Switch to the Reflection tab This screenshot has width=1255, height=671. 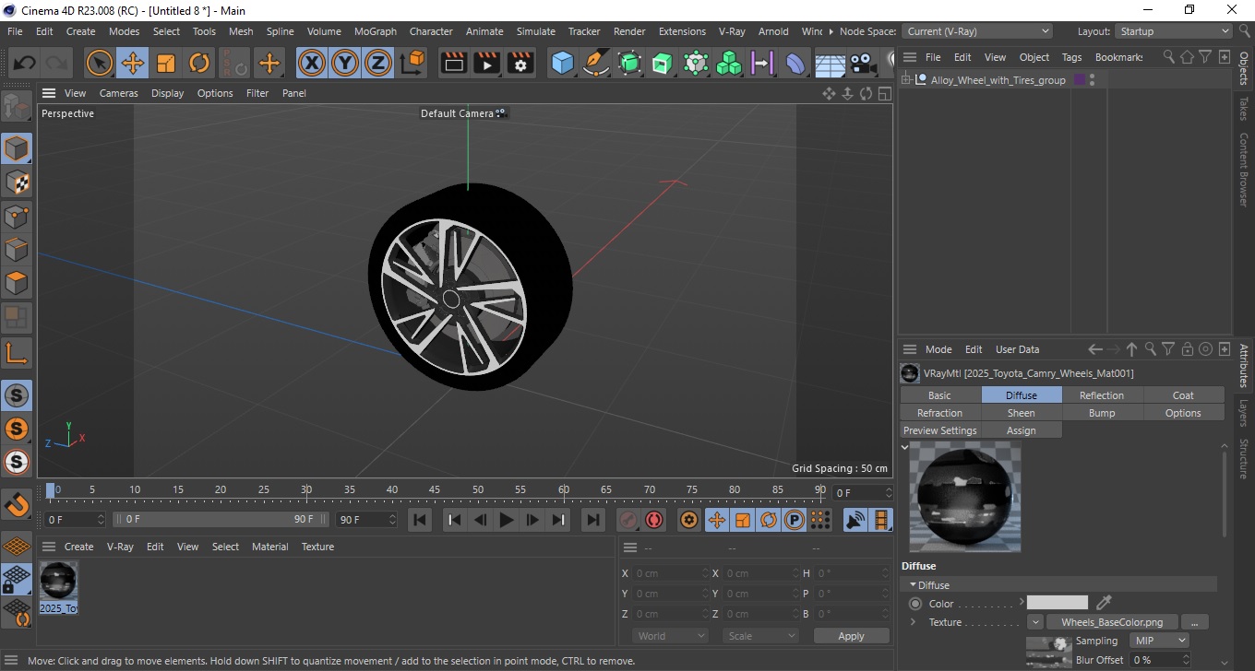click(x=1102, y=395)
